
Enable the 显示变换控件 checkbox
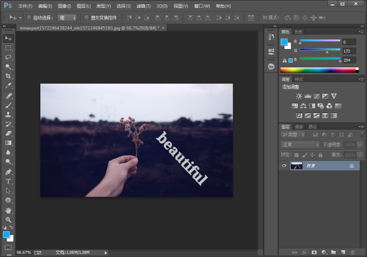point(86,18)
